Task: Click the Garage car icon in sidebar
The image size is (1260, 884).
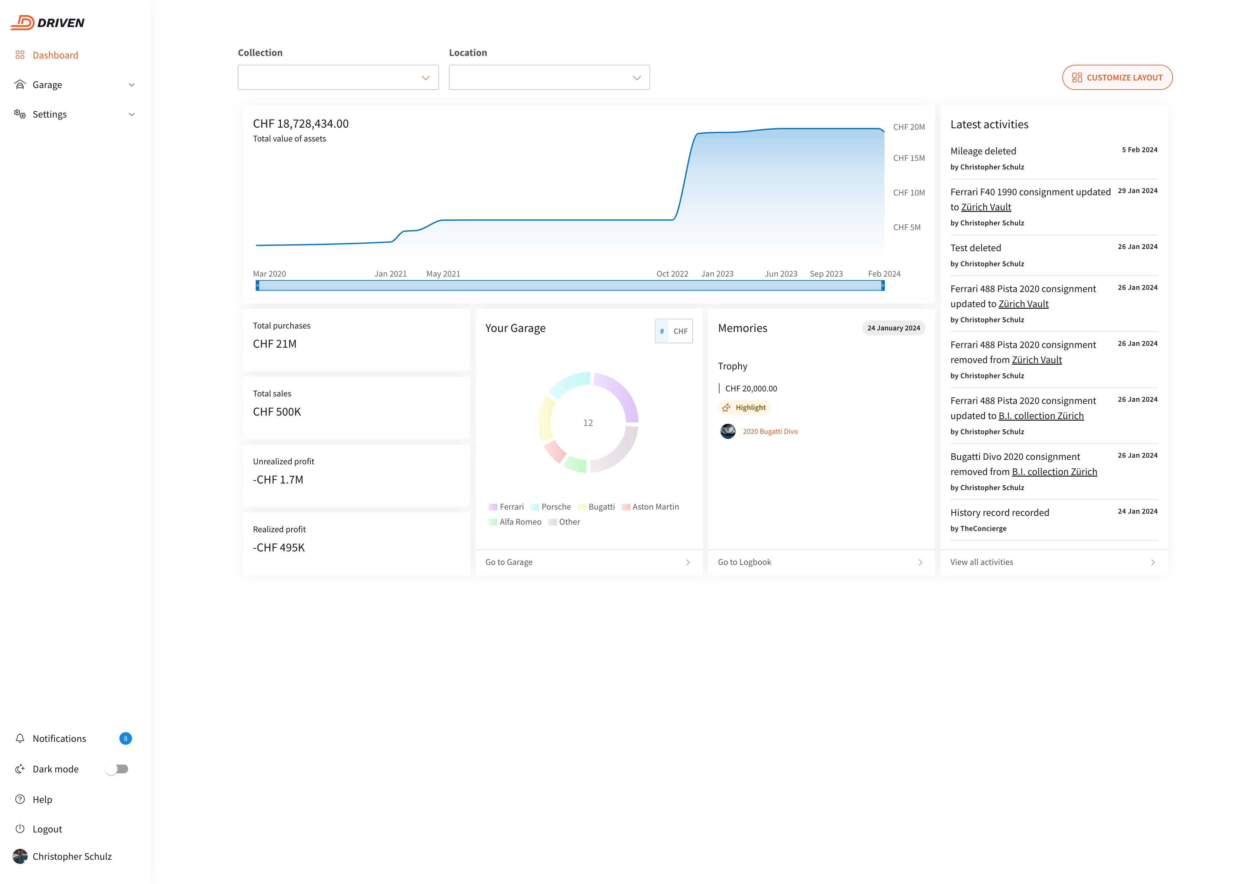Action: click(x=20, y=85)
